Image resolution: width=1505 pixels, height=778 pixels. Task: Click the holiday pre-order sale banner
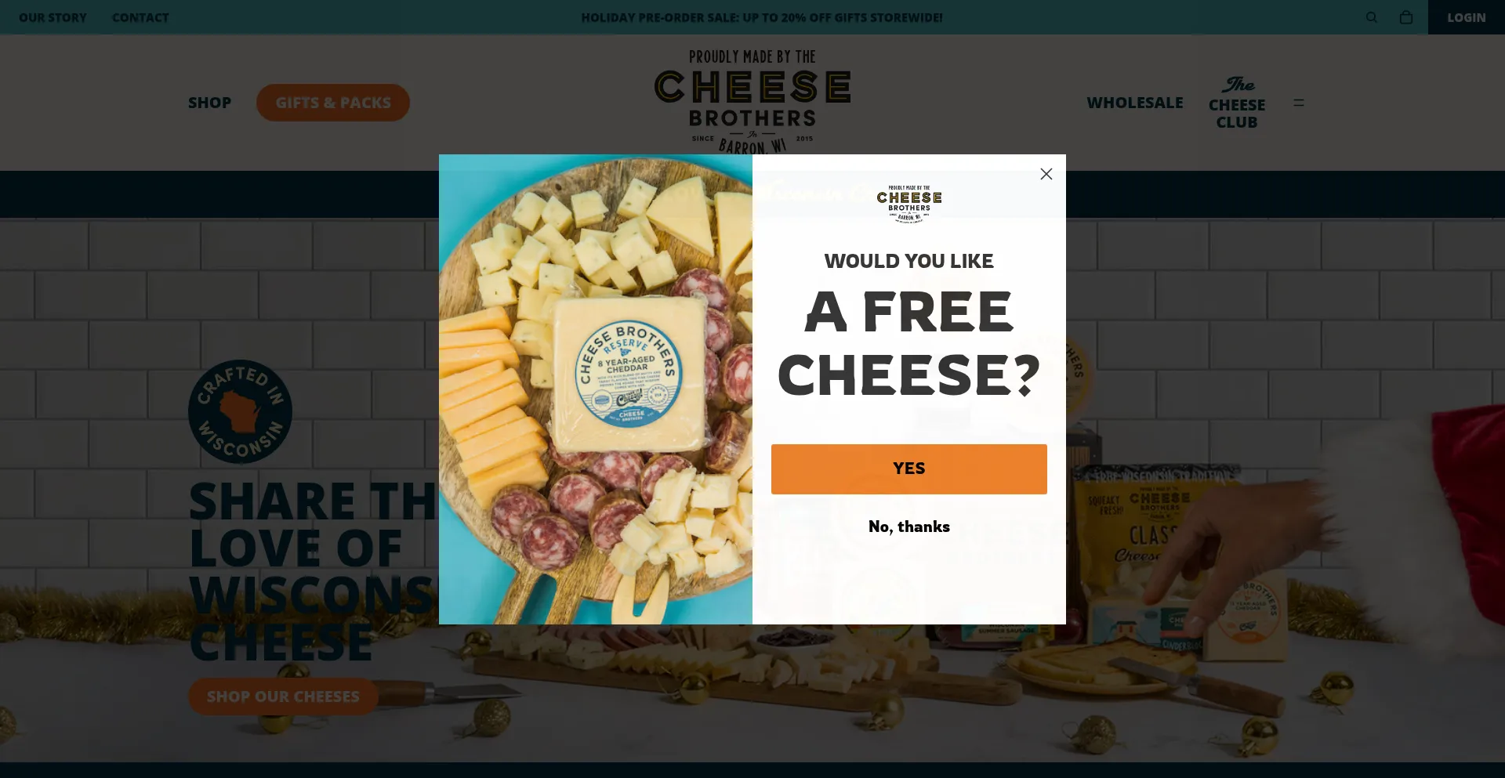click(x=762, y=17)
